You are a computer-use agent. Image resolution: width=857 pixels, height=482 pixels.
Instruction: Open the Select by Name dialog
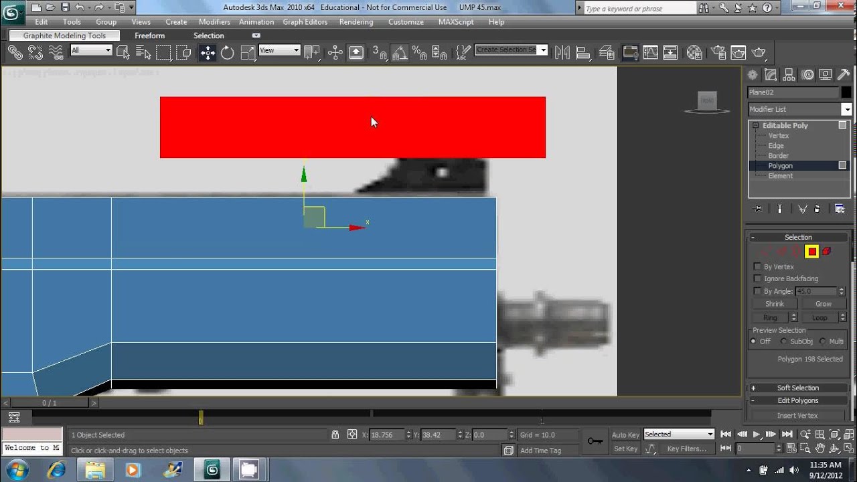click(143, 52)
